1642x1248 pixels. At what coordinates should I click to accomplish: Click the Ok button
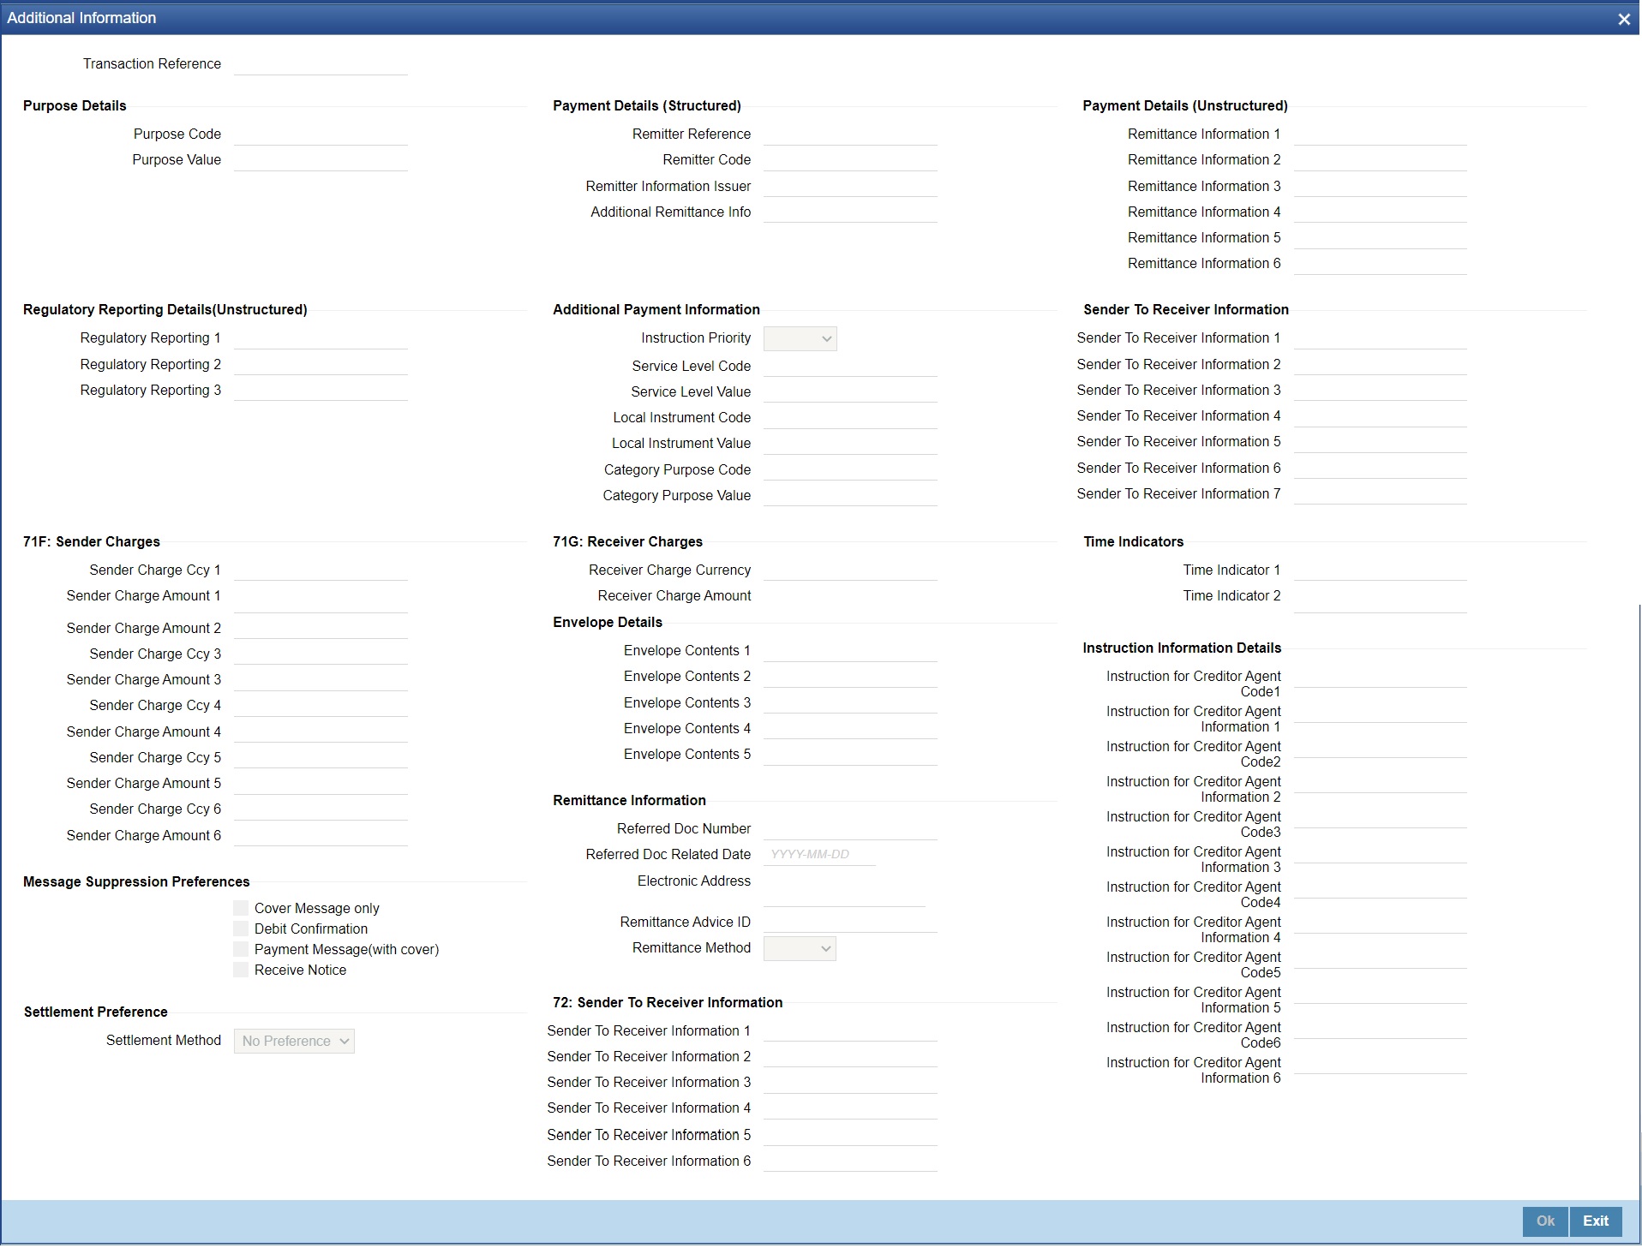tap(1545, 1221)
